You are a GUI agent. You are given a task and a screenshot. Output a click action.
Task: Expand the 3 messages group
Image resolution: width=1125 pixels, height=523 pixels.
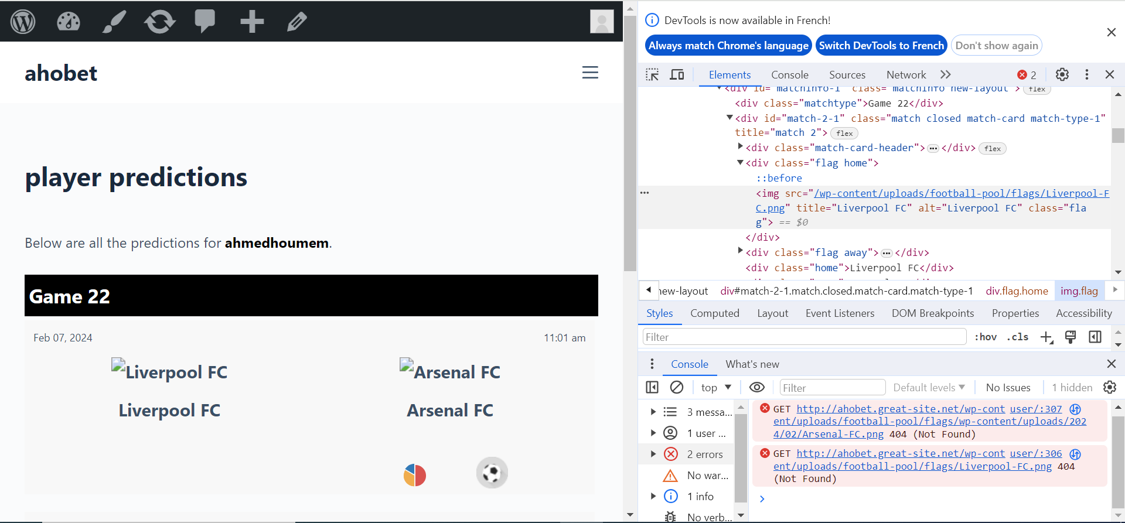(653, 412)
